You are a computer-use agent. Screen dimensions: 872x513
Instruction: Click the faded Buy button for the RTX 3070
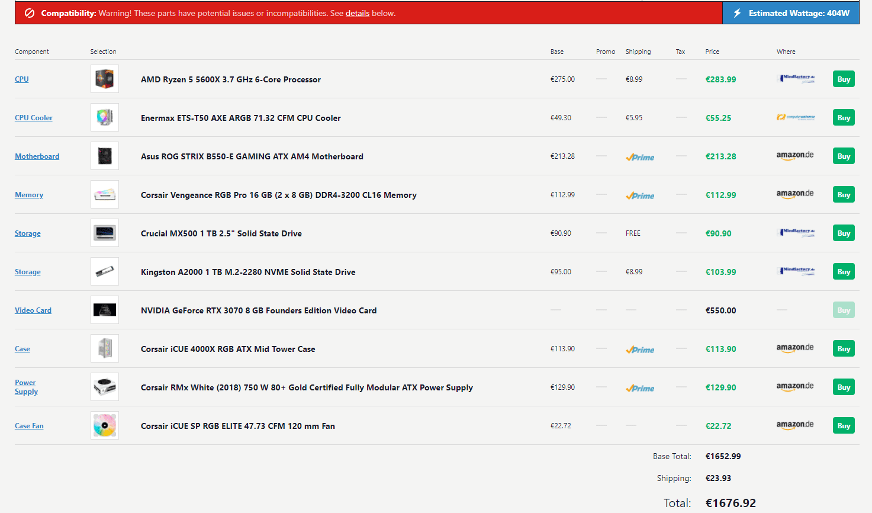[844, 310]
